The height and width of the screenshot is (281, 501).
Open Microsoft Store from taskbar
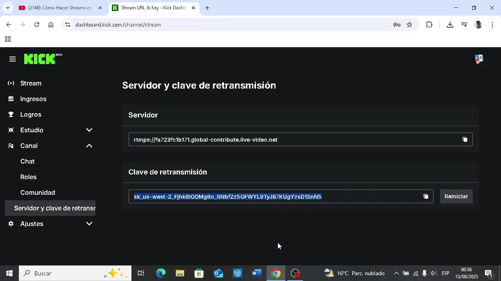(x=199, y=273)
